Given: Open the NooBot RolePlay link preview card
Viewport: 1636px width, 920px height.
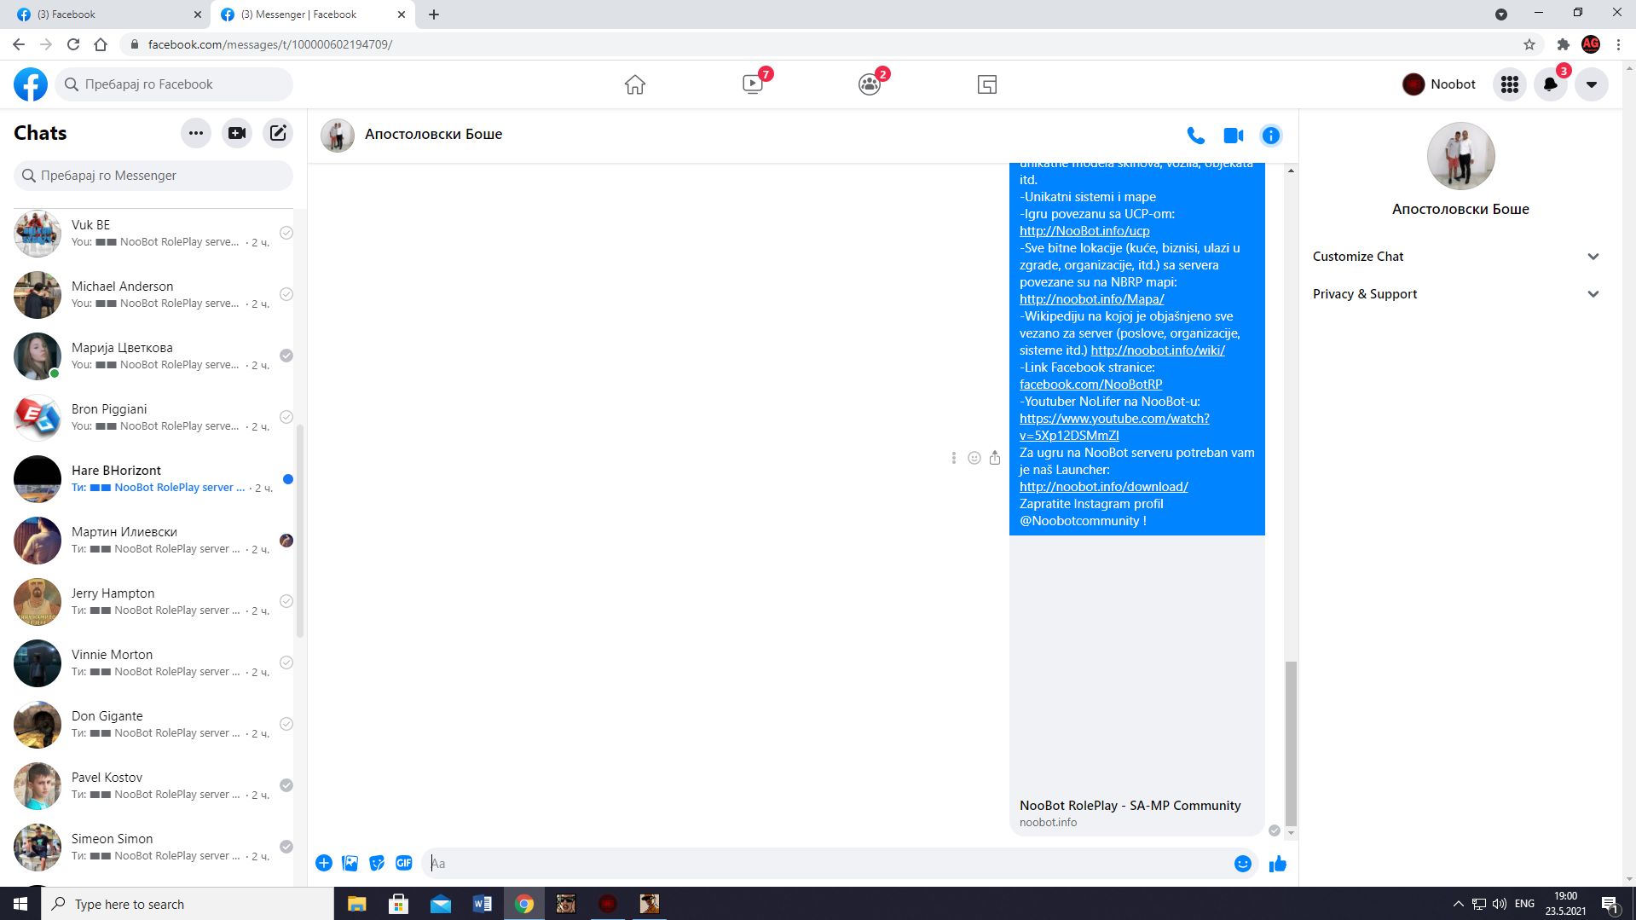Looking at the screenshot, I should point(1136,686).
